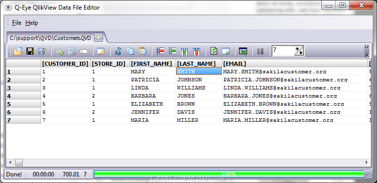The height and width of the screenshot is (183, 377).
Task: Click the scissors cut icon
Action: point(118,51)
